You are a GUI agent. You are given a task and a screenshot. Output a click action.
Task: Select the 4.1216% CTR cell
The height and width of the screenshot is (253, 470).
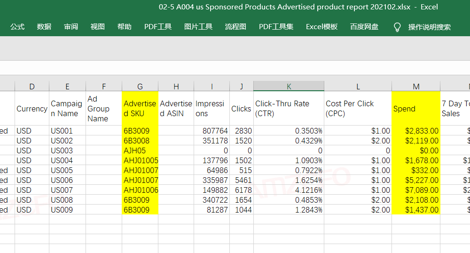289,190
